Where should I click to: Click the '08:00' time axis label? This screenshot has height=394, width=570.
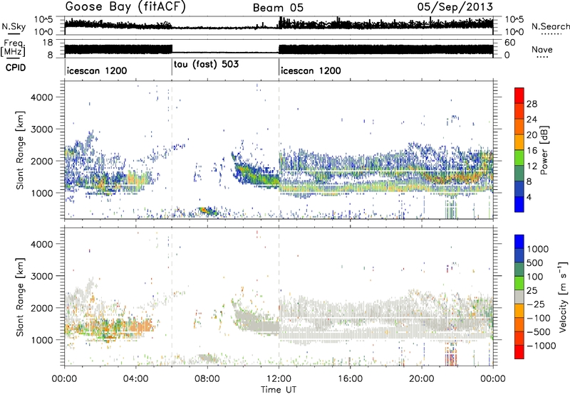point(207,379)
